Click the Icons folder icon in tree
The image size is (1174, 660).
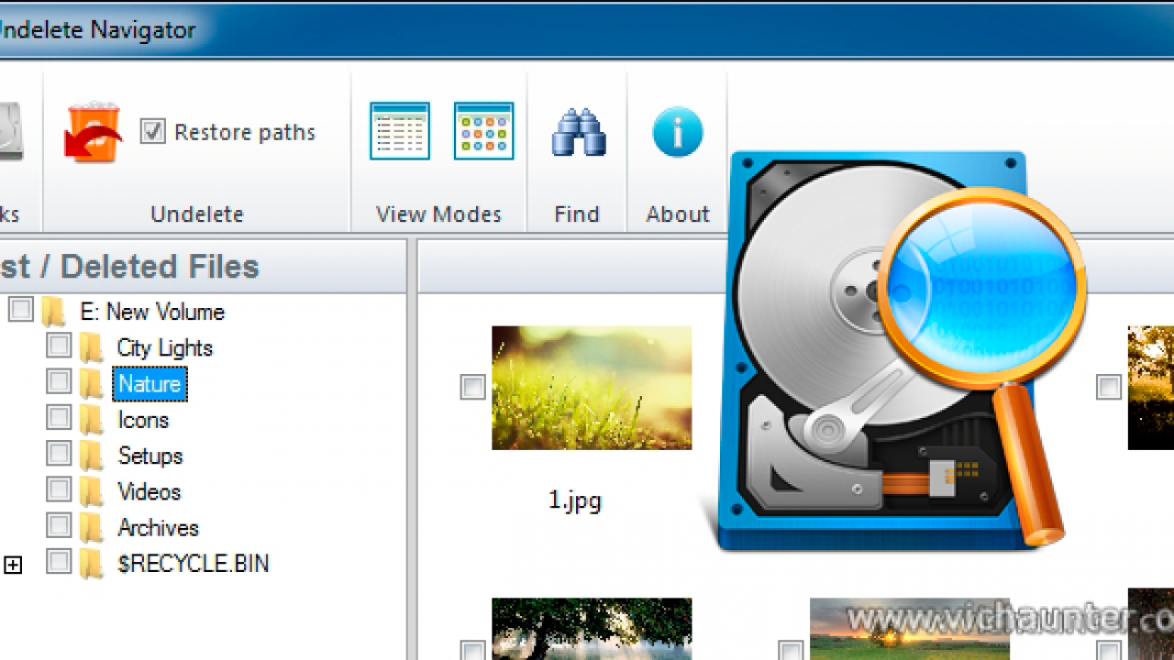pos(91,420)
